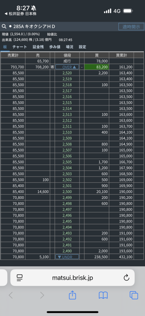Expand UNDR price levels
The height and width of the screenshot is (316, 145).
pos(67,257)
